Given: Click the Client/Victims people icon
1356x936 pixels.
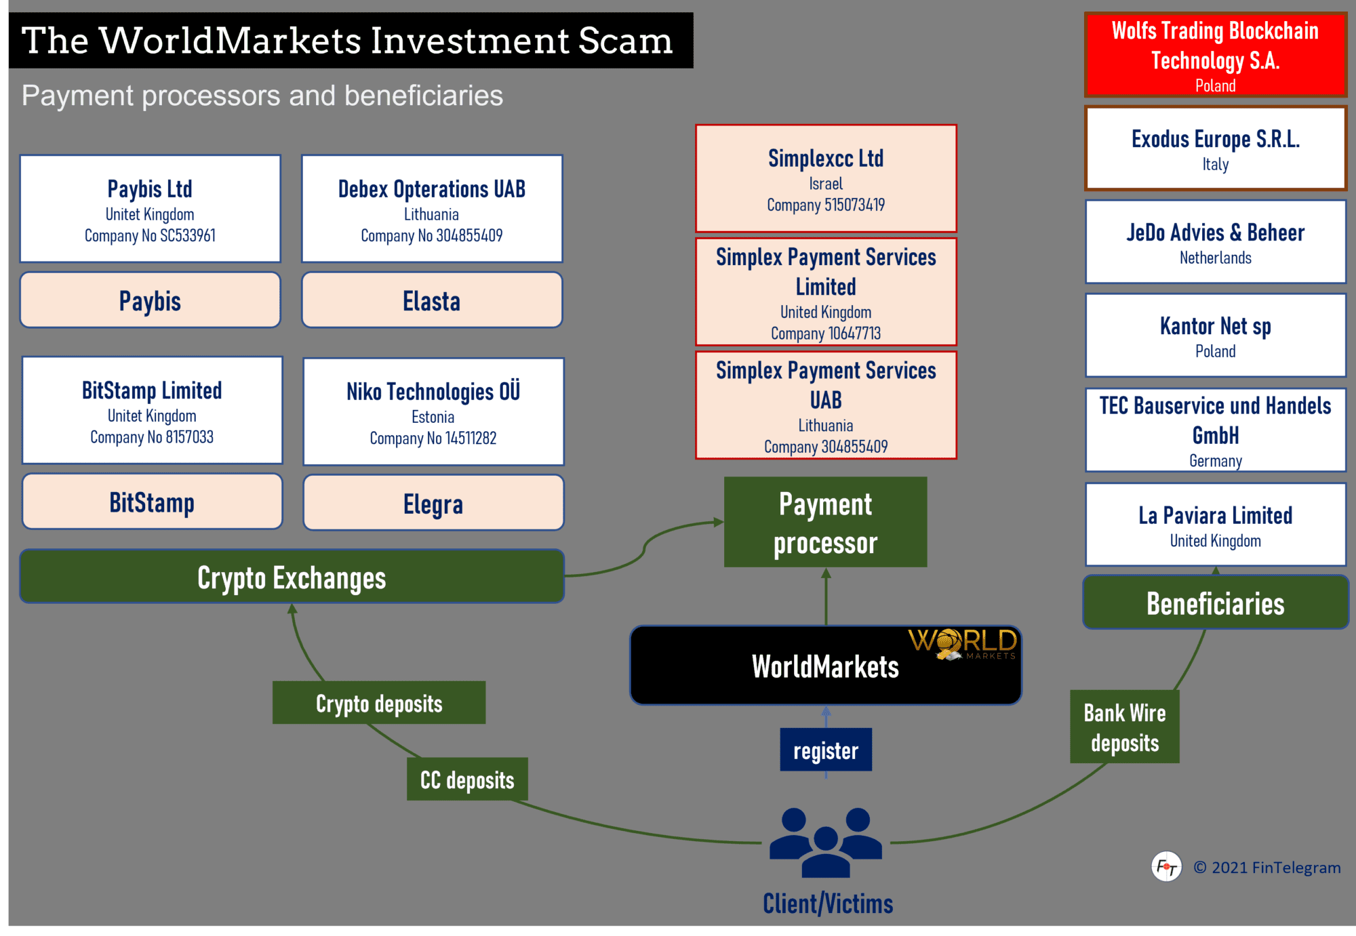Looking at the screenshot, I should point(826,842).
